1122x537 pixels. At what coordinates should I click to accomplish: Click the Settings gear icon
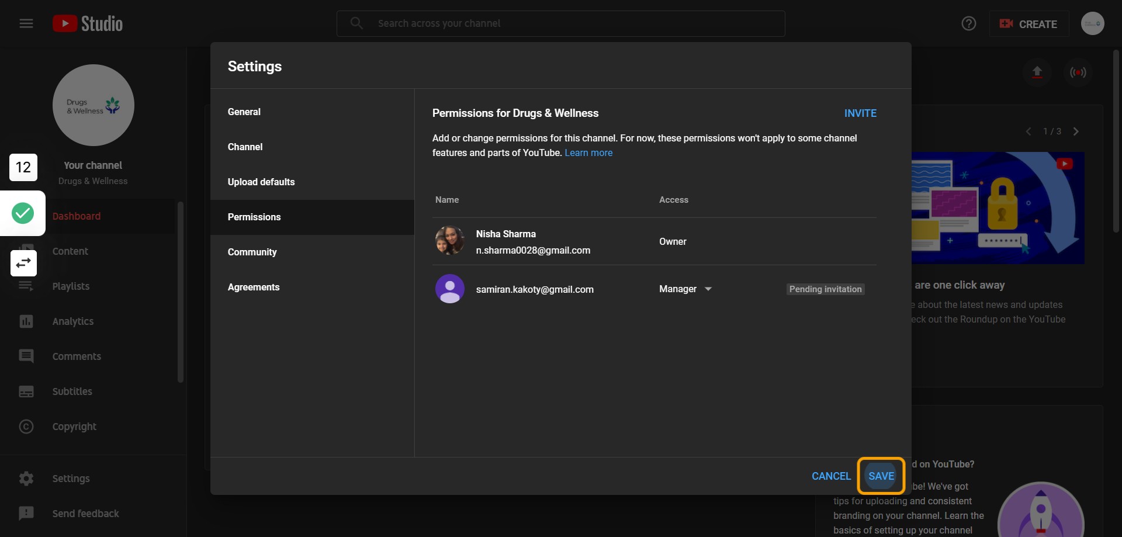(26, 479)
